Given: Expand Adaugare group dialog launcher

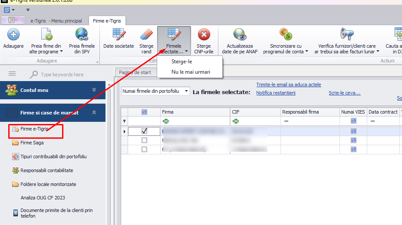Looking at the screenshot, I should coord(97,62).
